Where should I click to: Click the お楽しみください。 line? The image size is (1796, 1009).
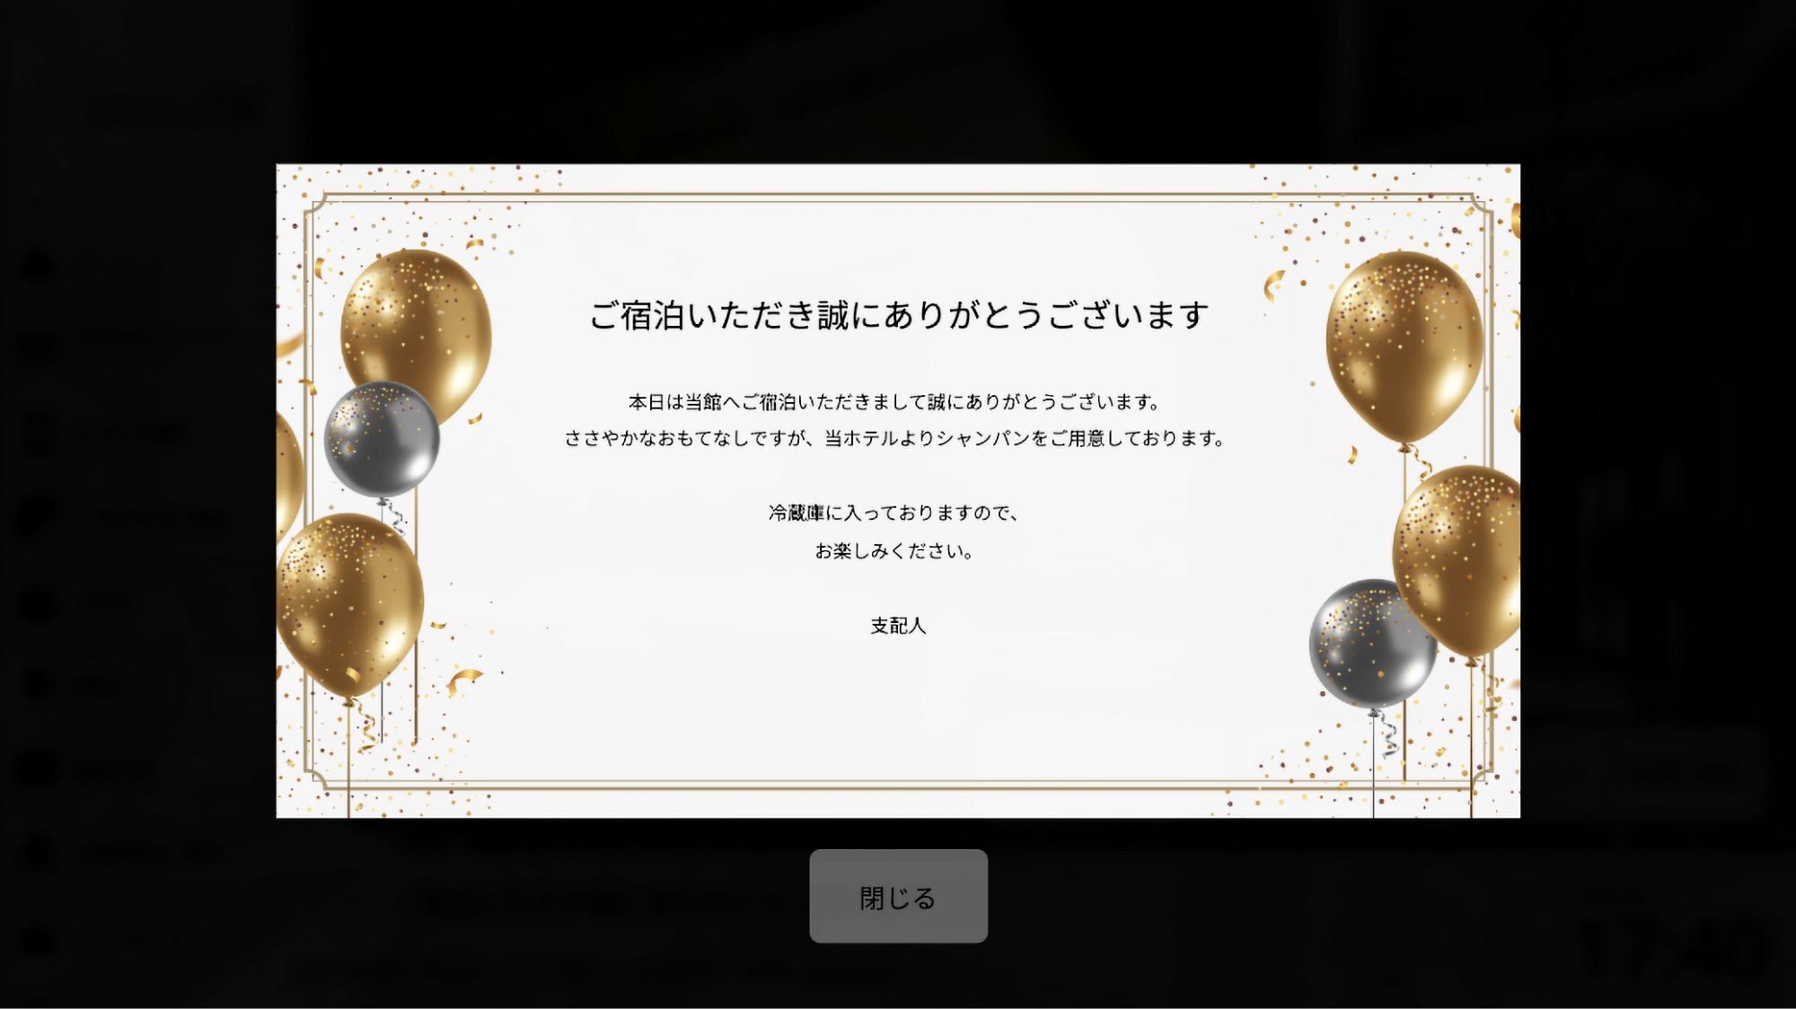pos(894,550)
